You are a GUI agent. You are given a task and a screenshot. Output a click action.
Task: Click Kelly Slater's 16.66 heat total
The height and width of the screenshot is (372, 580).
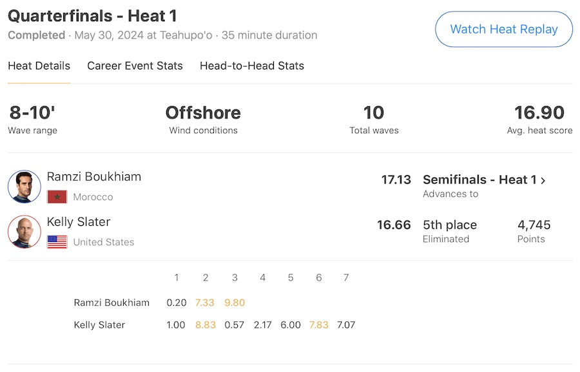(x=394, y=225)
